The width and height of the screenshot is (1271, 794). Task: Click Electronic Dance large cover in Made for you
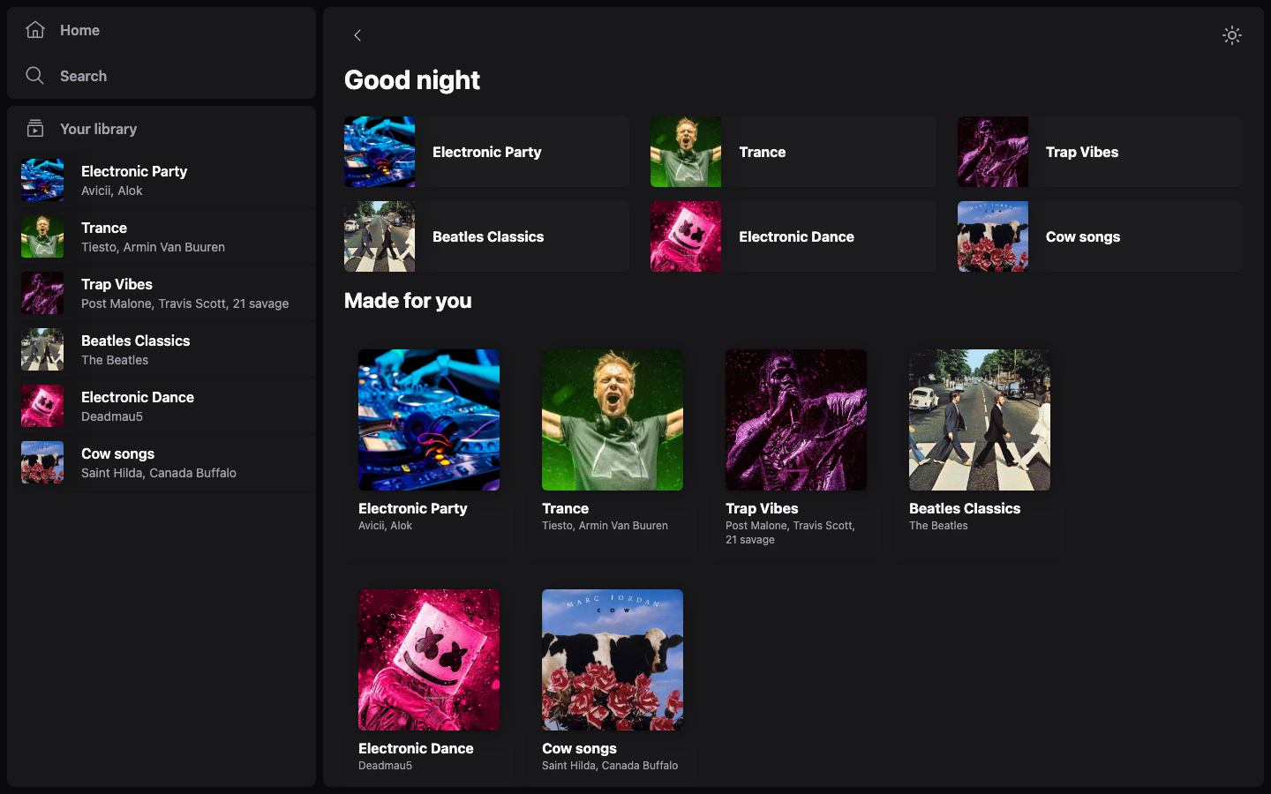point(429,660)
